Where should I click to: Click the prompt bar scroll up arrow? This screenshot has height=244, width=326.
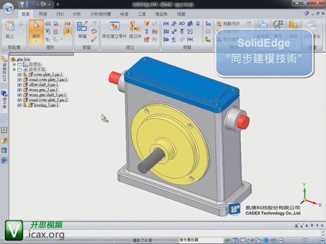[x=323, y=232]
